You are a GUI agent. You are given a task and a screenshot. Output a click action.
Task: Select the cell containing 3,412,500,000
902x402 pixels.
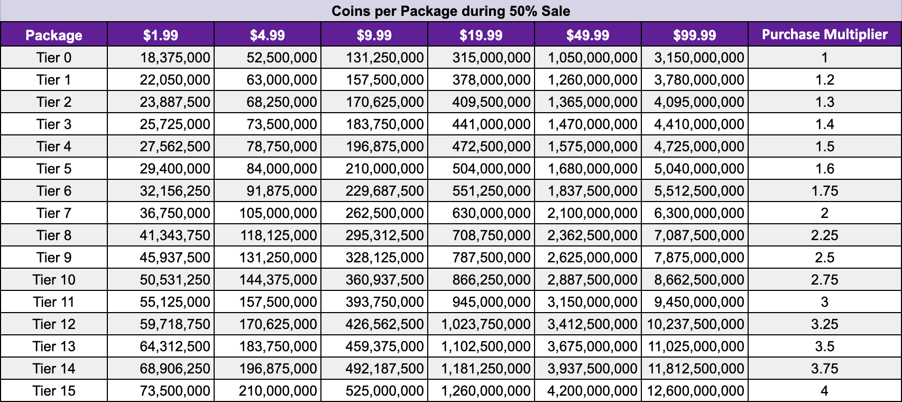(x=592, y=324)
